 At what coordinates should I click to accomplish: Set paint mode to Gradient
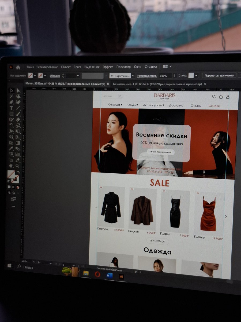coord(13,187)
